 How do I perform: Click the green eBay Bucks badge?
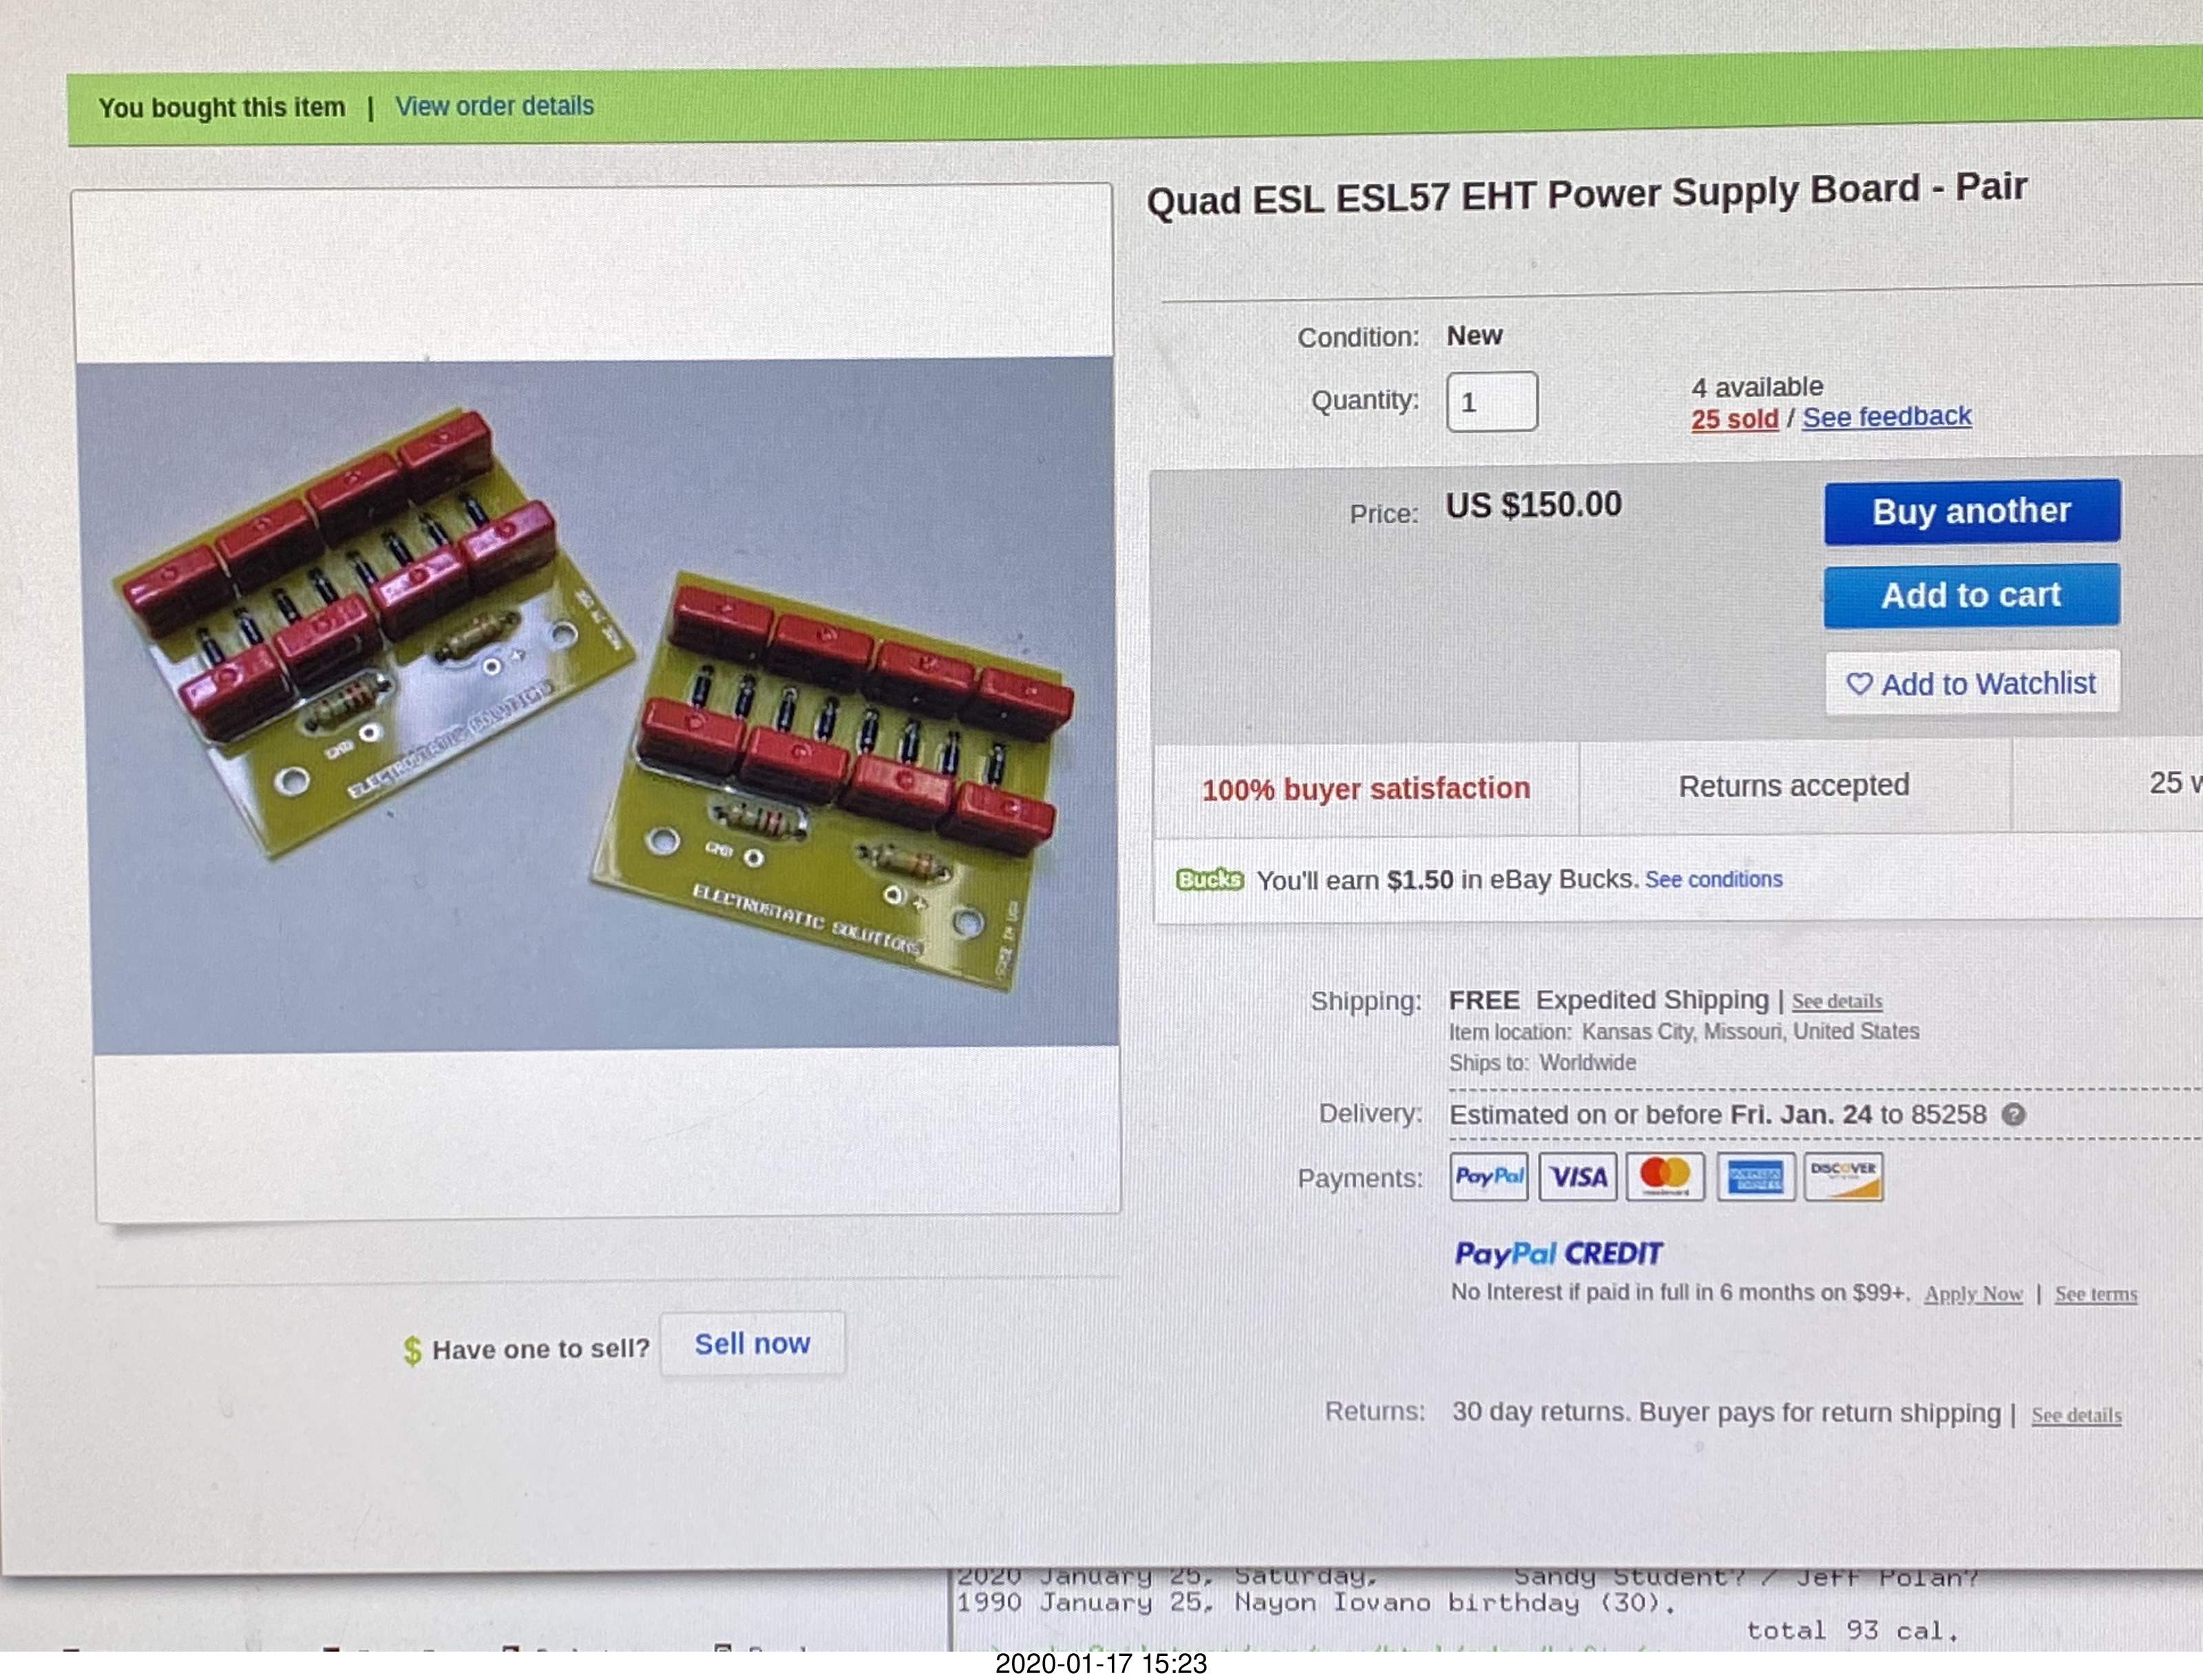tap(1209, 880)
